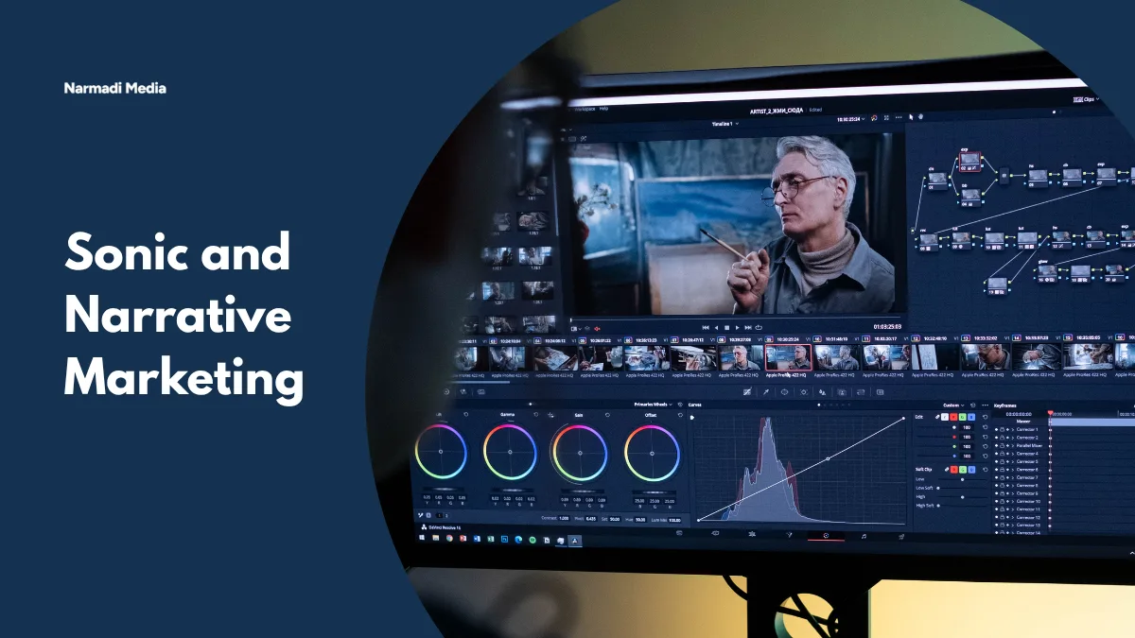Open the Workspace menu
Image resolution: width=1135 pixels, height=638 pixels.
(x=585, y=109)
